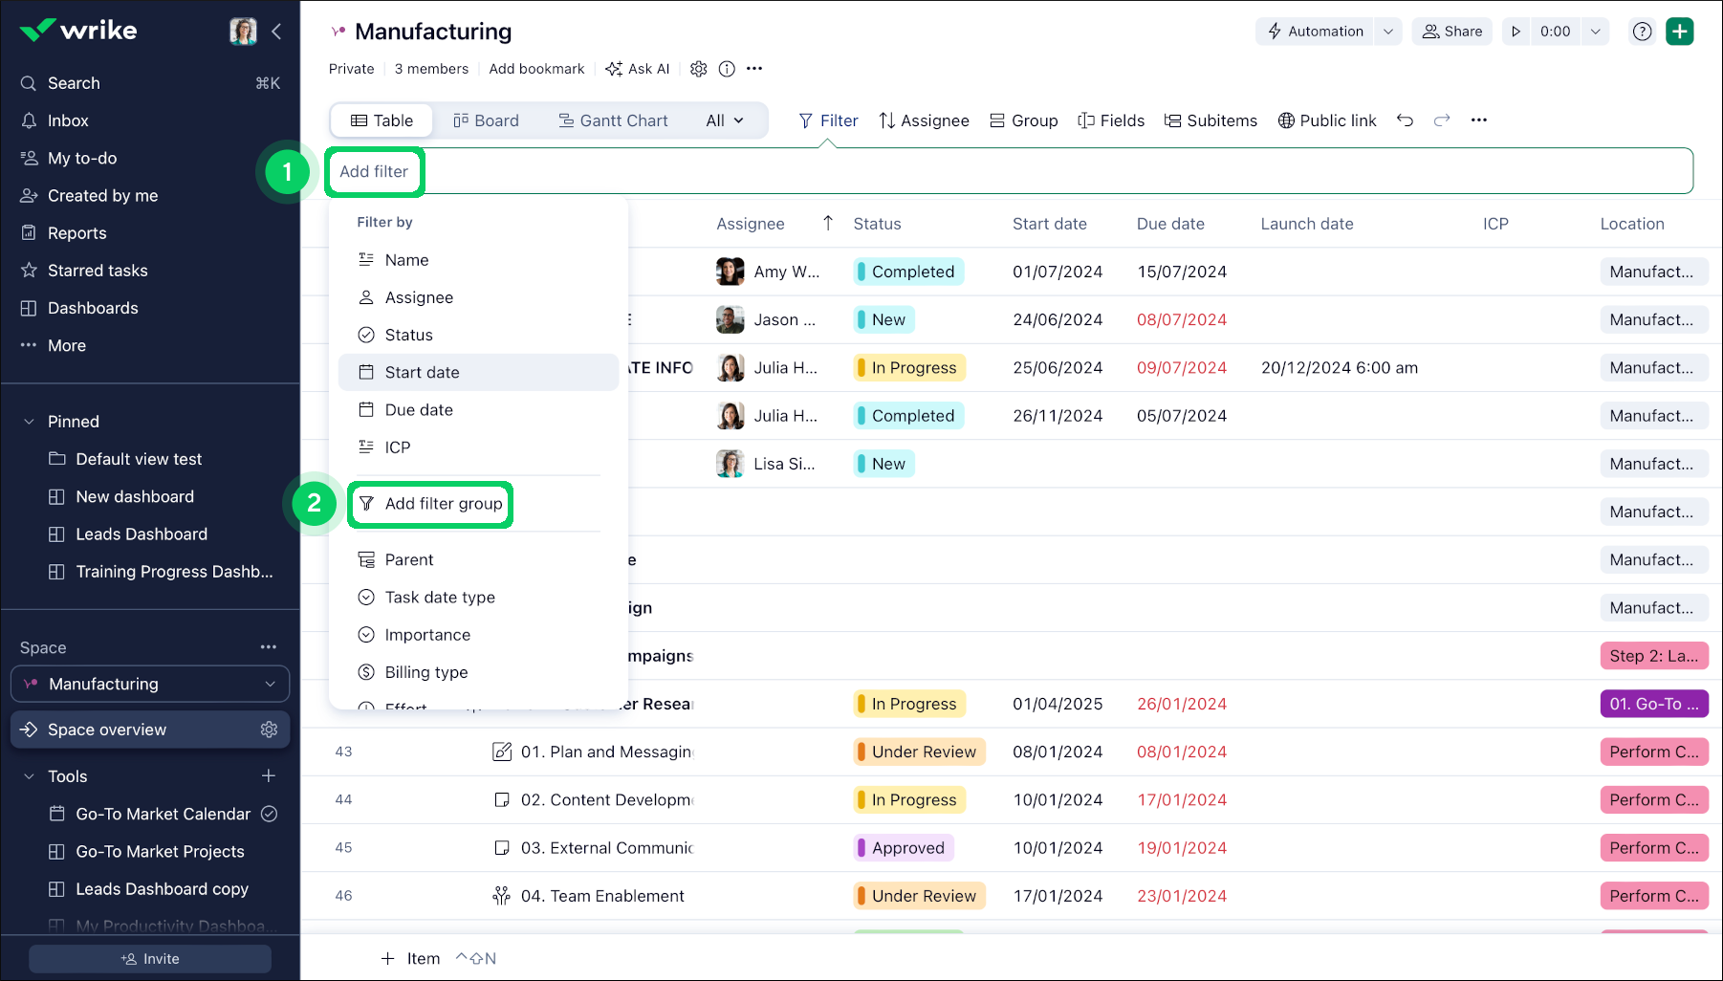The height and width of the screenshot is (981, 1723).
Task: Click the undo arrow icon
Action: coord(1405,120)
